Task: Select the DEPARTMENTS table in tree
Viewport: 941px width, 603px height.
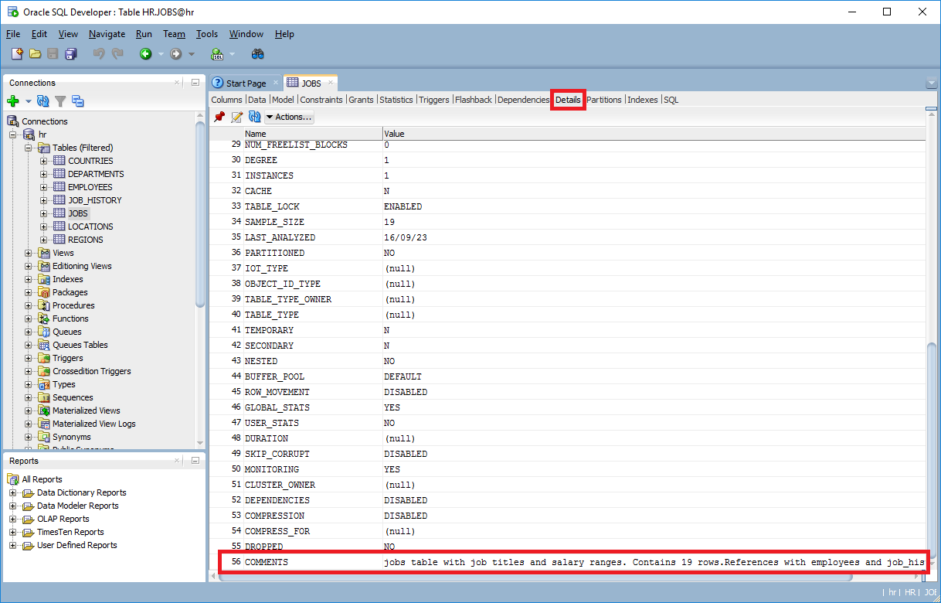Action: coord(95,174)
